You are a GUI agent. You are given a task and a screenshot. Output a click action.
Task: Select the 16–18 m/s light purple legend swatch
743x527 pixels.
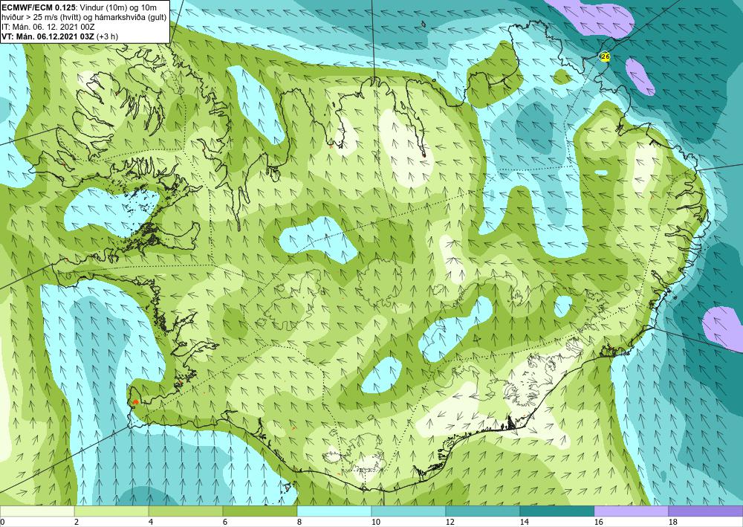(631, 511)
